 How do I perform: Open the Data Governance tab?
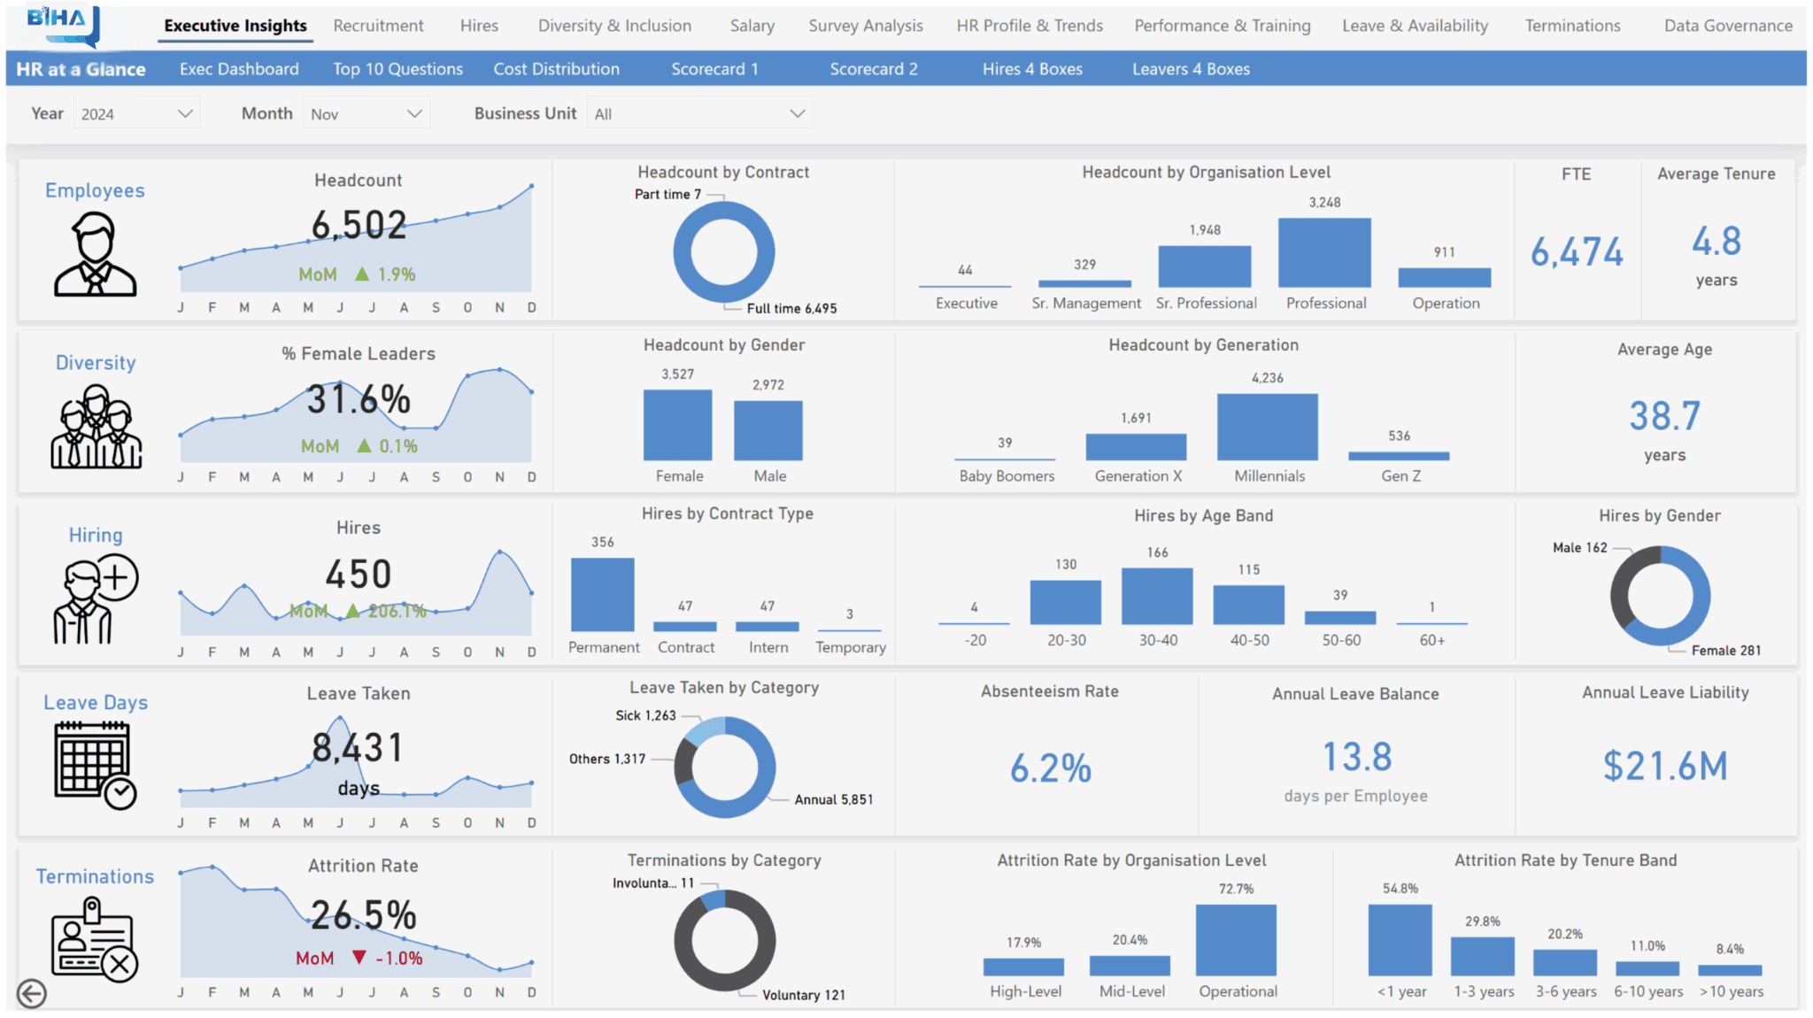(x=1728, y=26)
